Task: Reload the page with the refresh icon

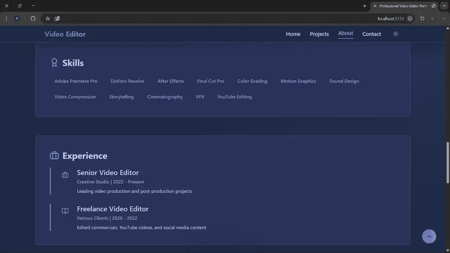Action: click(x=422, y=18)
